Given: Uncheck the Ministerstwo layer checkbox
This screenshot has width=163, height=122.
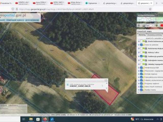Looking at the screenshot, I should (x=141, y=68).
